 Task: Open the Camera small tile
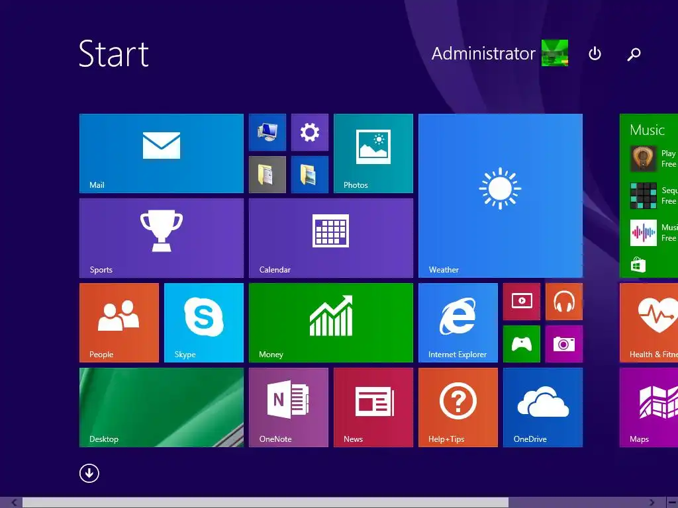tap(564, 344)
